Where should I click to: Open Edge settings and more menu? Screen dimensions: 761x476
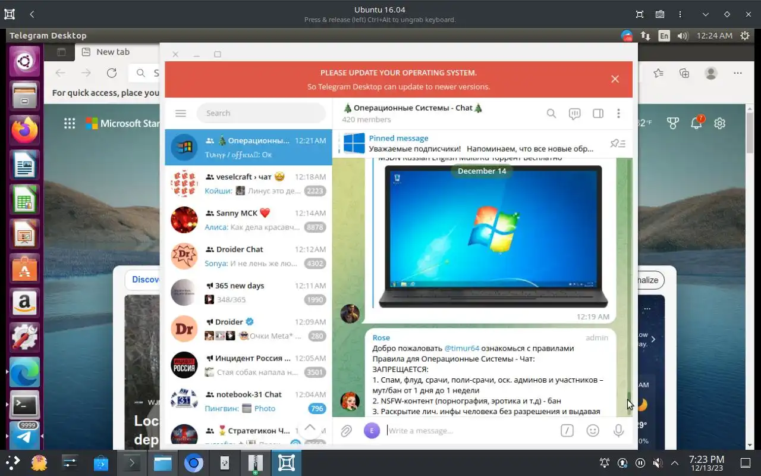(738, 73)
